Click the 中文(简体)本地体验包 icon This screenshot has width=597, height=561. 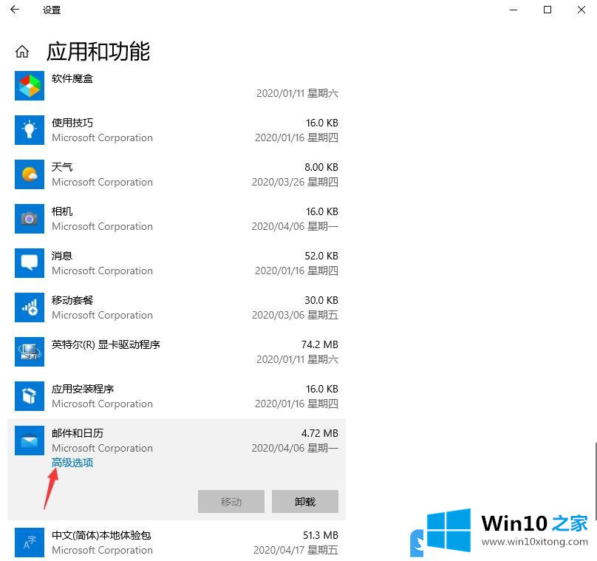point(30,543)
